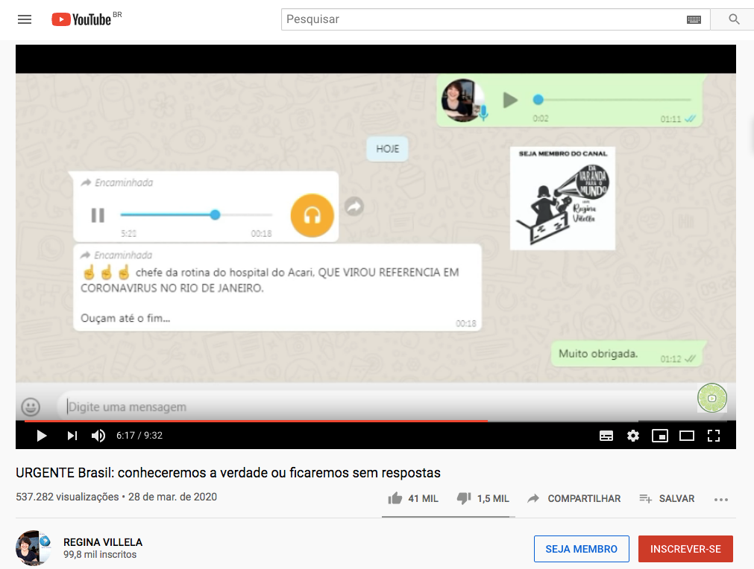Screen dimensions: 754x569
Task: Click the SEJA MEMBRO button
Action: (x=581, y=549)
